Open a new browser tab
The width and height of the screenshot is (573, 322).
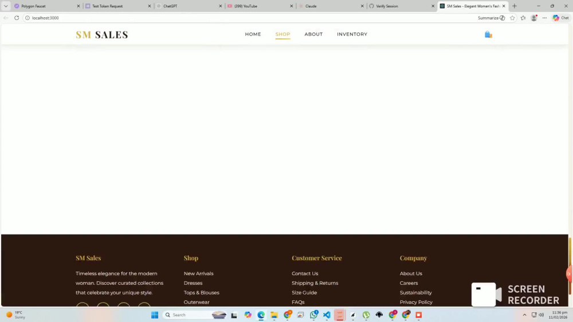[515, 6]
